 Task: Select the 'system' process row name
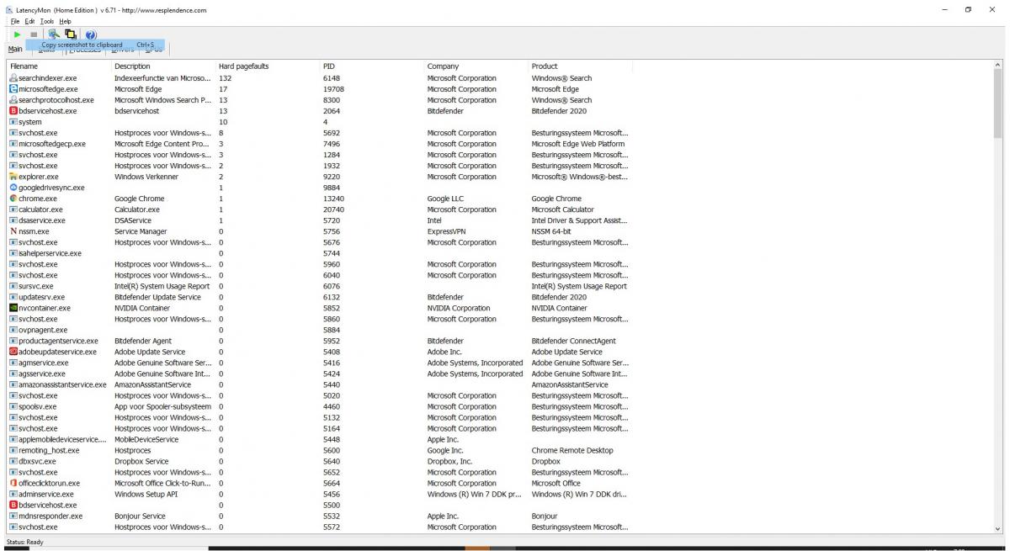click(30, 122)
